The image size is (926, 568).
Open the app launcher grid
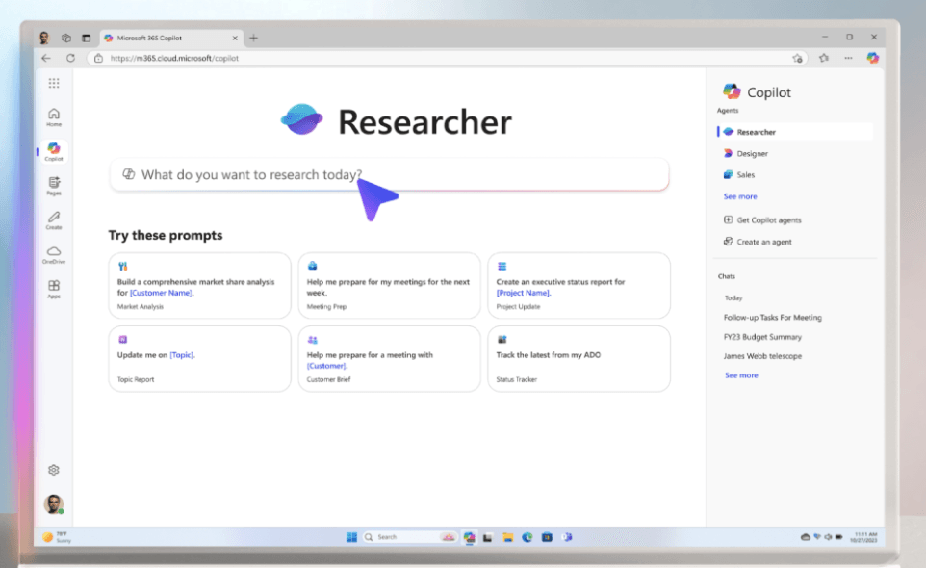tap(54, 83)
